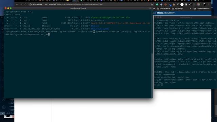Click the spark SNAPSHOT jar-with-dependencies file name
217x122 pixels.
120,23
